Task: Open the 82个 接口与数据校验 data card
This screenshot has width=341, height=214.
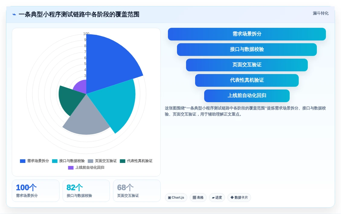Action: click(x=86, y=191)
